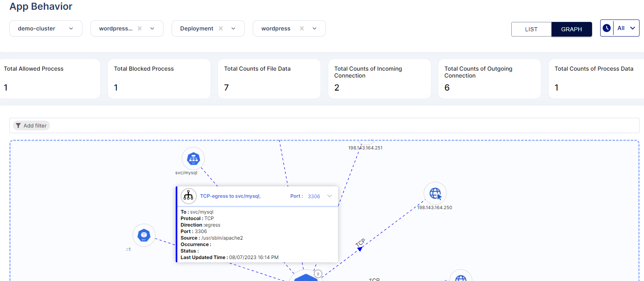This screenshot has width=644, height=281.
Task: Click the network icon in TCP-egress popup header
Action: 189,196
